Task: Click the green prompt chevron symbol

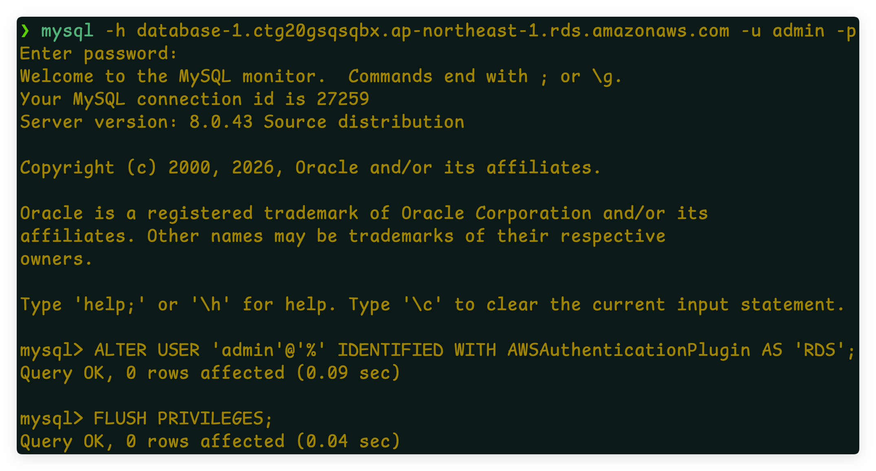Action: 25,31
